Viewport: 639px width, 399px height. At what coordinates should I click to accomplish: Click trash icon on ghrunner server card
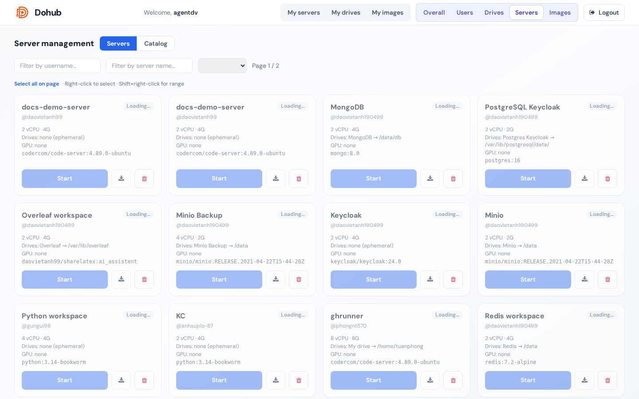(453, 380)
